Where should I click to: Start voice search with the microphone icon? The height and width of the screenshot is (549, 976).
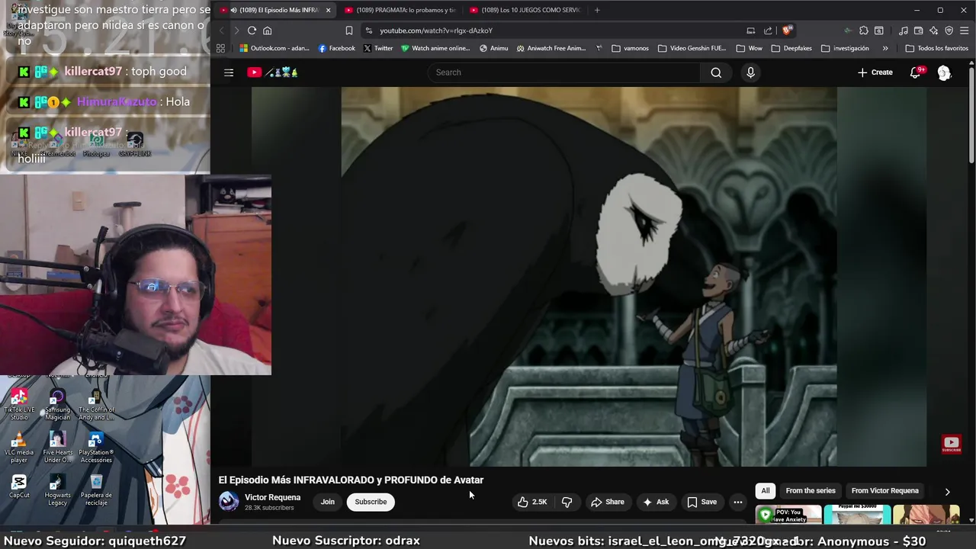coord(750,72)
